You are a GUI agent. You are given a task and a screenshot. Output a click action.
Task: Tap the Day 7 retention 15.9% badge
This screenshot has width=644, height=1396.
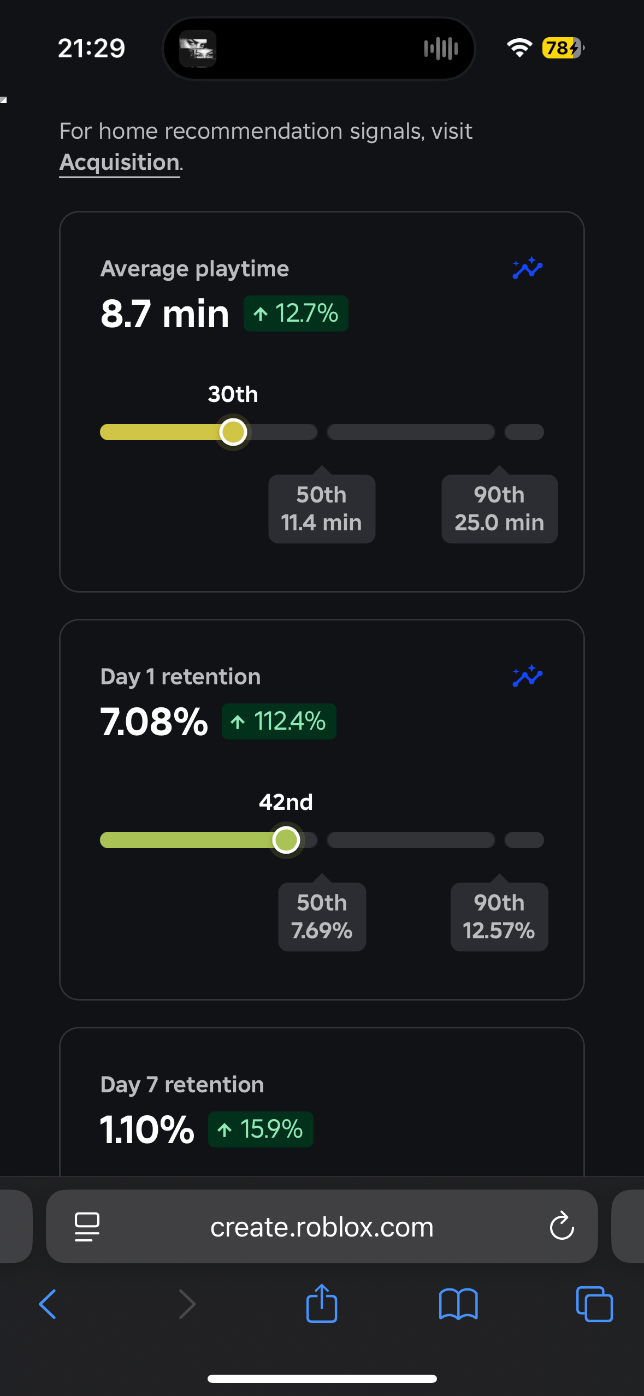(261, 1129)
